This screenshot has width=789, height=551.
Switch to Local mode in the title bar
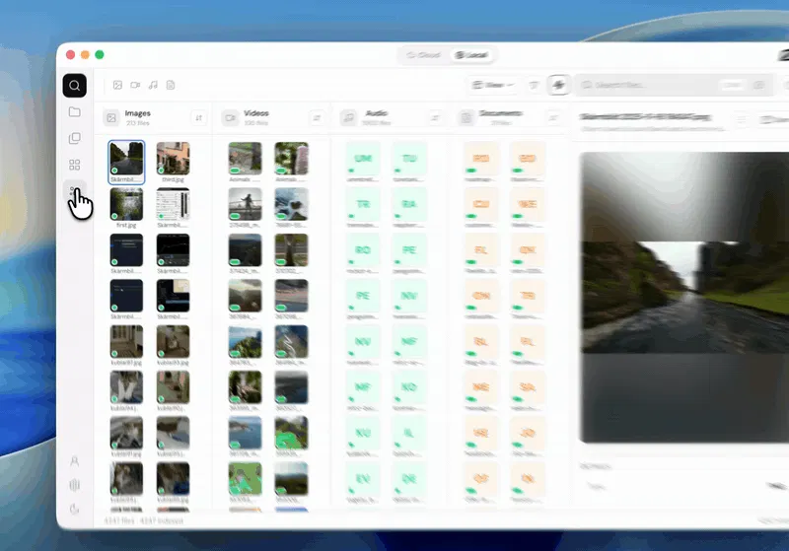pos(471,55)
